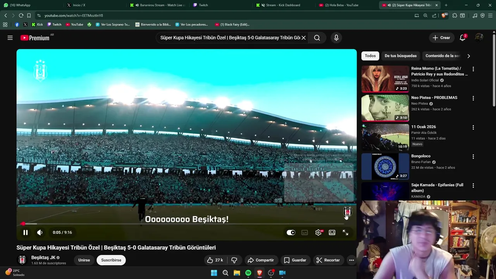Select the Contenido de la serie chip

point(443,56)
